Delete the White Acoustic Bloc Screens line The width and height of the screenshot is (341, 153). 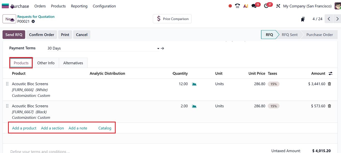tap(329, 84)
